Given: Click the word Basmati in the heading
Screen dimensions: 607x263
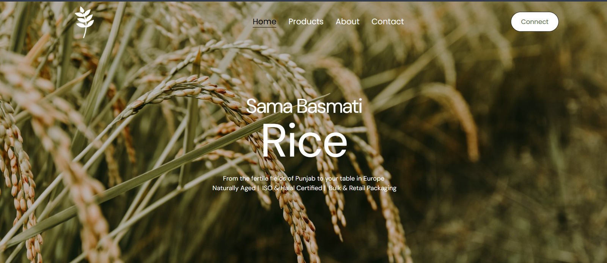Looking at the screenshot, I should point(329,106).
